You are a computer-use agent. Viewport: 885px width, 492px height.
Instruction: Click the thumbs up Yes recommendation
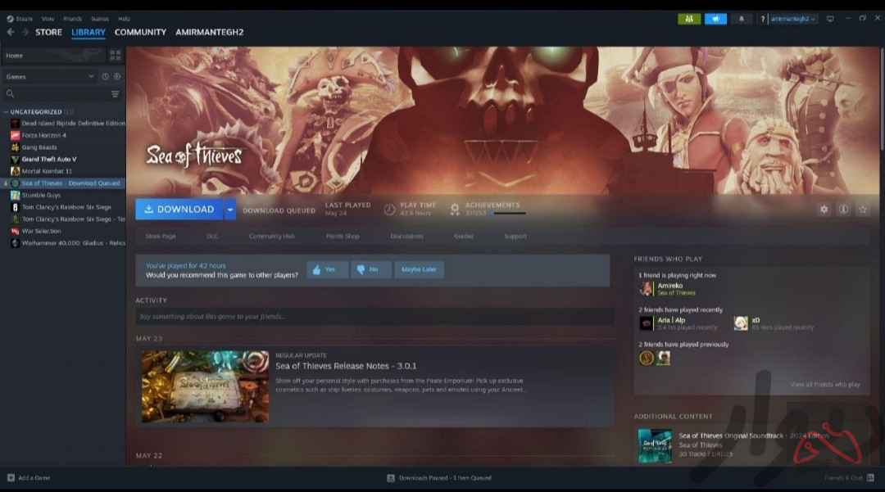click(327, 269)
